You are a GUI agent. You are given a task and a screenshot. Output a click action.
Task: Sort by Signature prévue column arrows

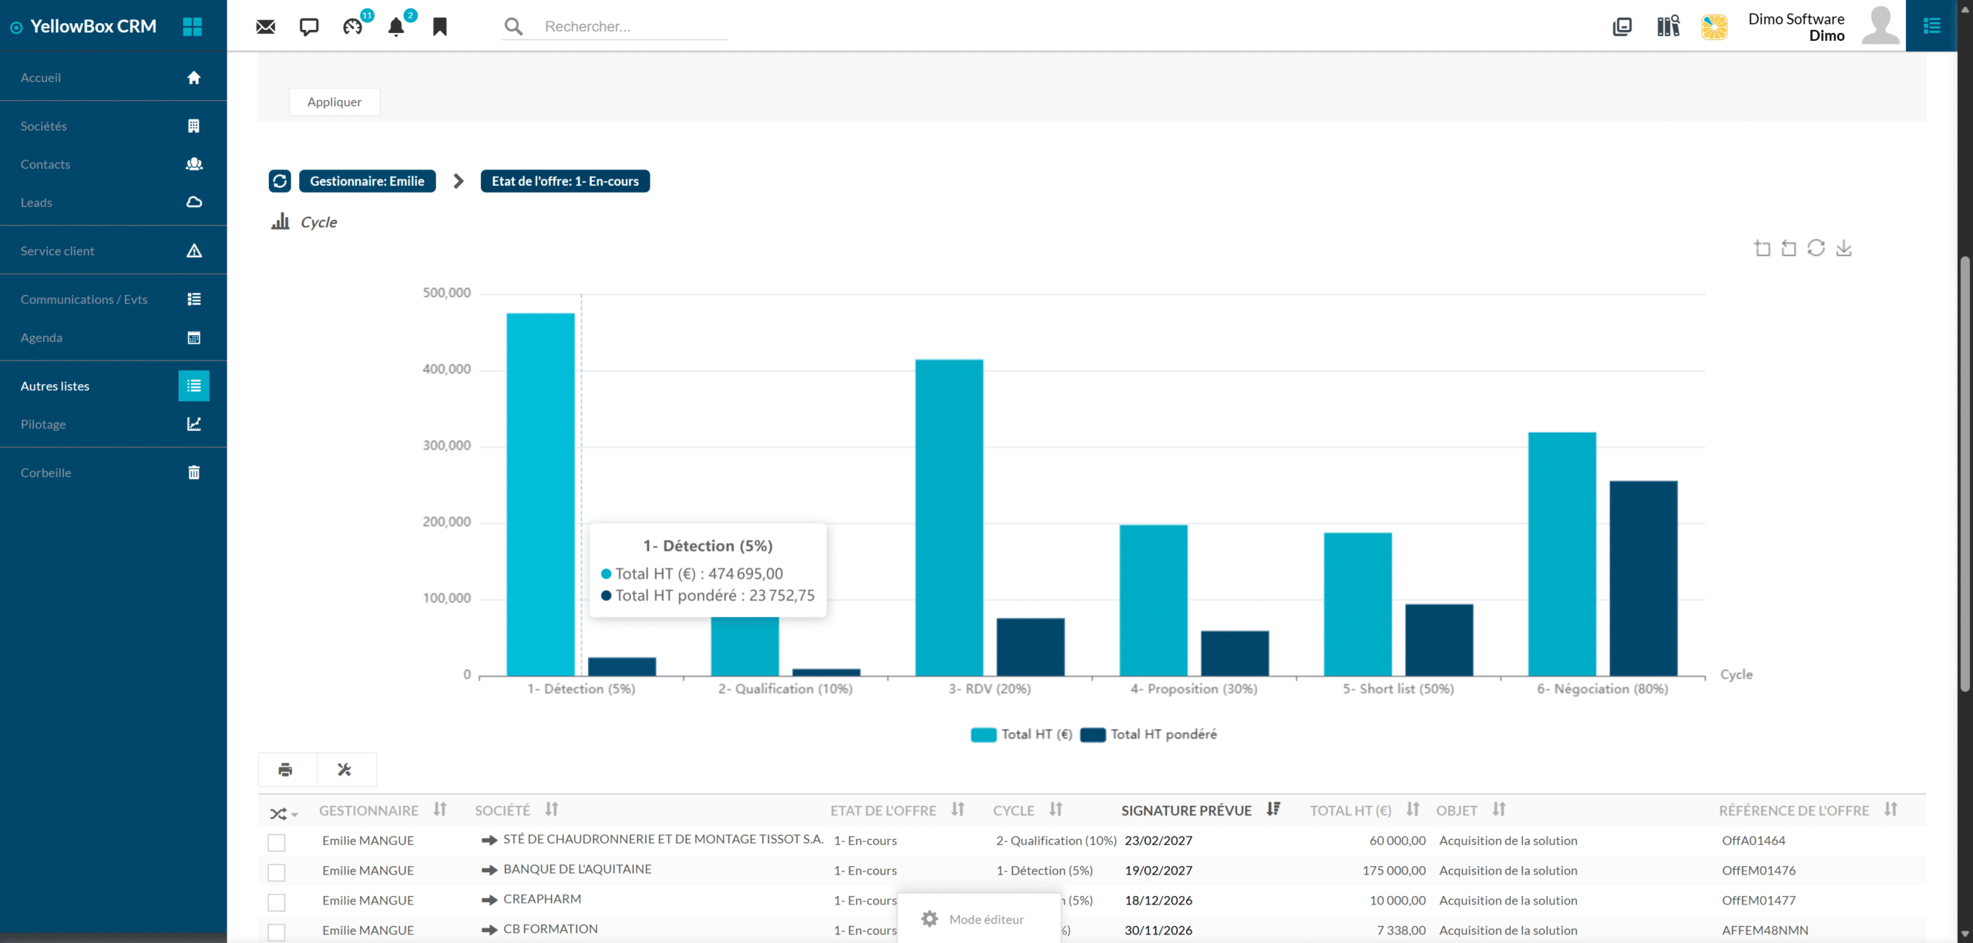(1273, 810)
